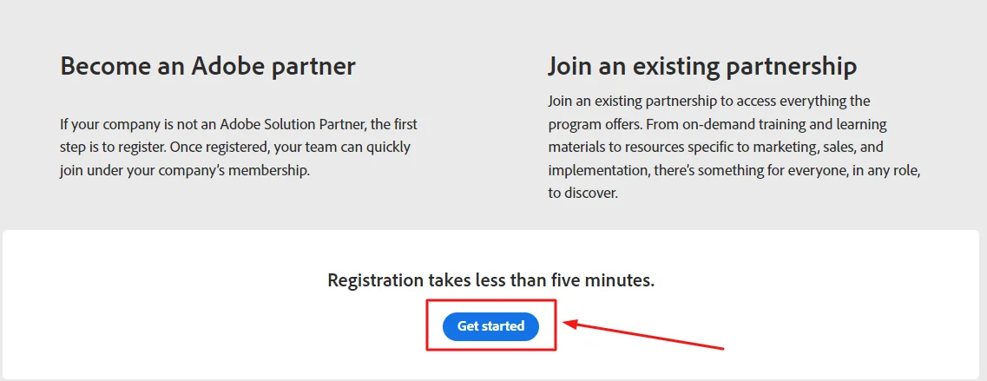The width and height of the screenshot is (987, 381).
Task: Select the "Become an Adobe partner" heading
Action: click(207, 67)
